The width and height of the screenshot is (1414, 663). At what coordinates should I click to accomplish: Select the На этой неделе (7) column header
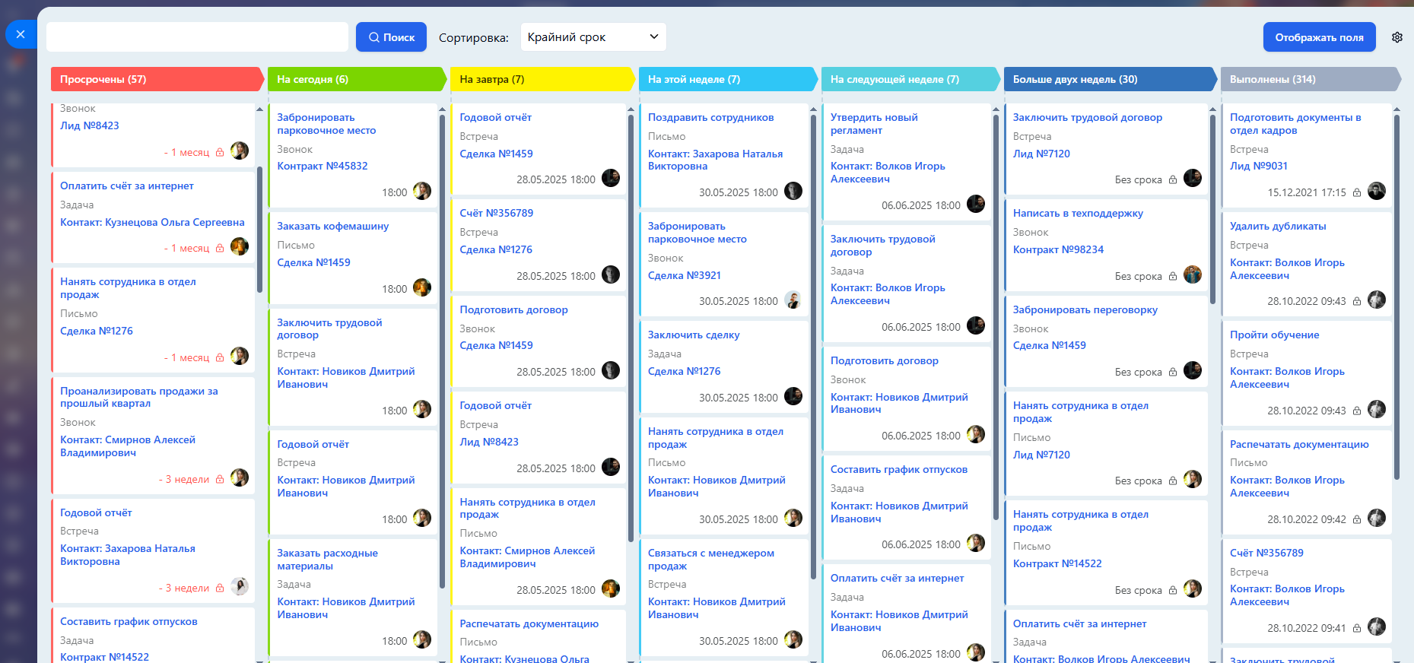pyautogui.click(x=729, y=79)
